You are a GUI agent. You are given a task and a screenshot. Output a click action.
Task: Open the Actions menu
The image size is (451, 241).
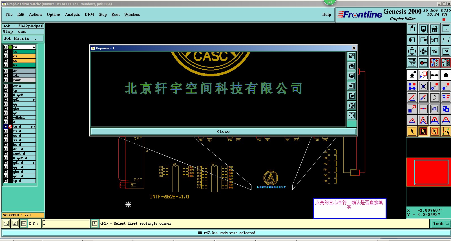(x=36, y=14)
